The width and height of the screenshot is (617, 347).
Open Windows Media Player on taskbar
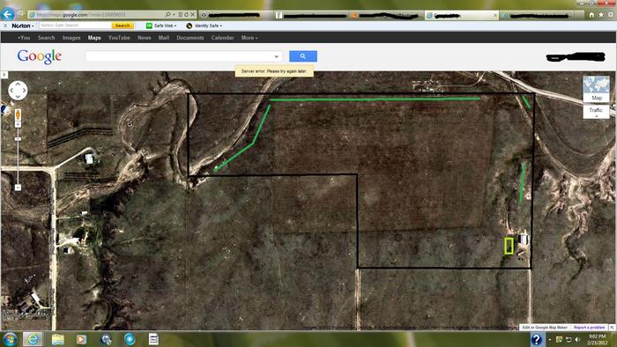[x=81, y=339]
